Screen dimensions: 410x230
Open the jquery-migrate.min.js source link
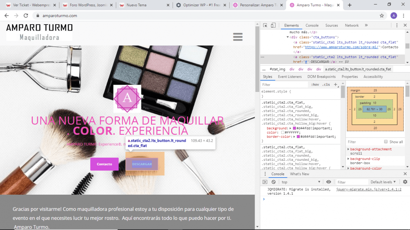[368, 189]
